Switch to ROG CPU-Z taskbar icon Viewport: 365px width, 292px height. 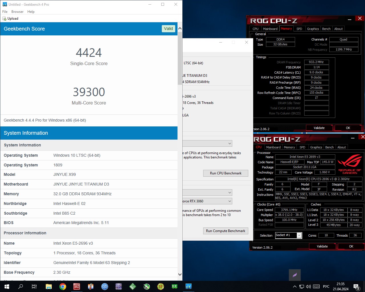tap(76, 286)
